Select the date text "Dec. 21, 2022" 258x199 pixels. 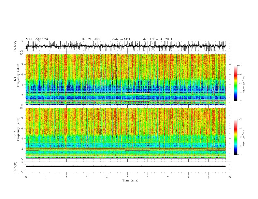click(91, 39)
